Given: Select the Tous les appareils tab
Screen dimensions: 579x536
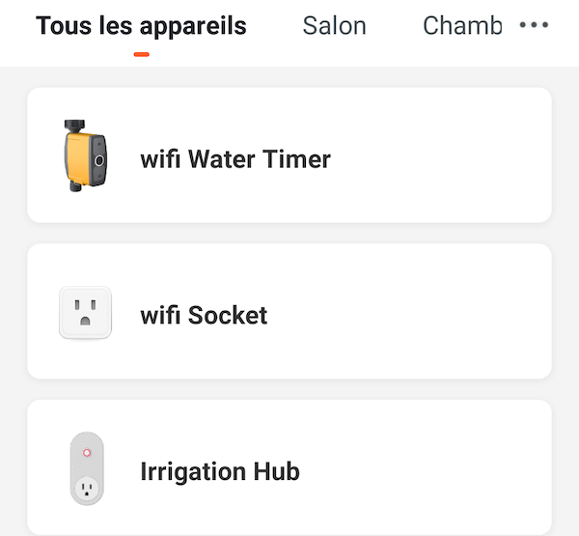Looking at the screenshot, I should [141, 26].
